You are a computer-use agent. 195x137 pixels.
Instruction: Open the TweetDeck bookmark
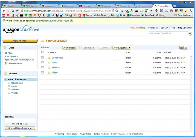pyautogui.click(x=148, y=15)
